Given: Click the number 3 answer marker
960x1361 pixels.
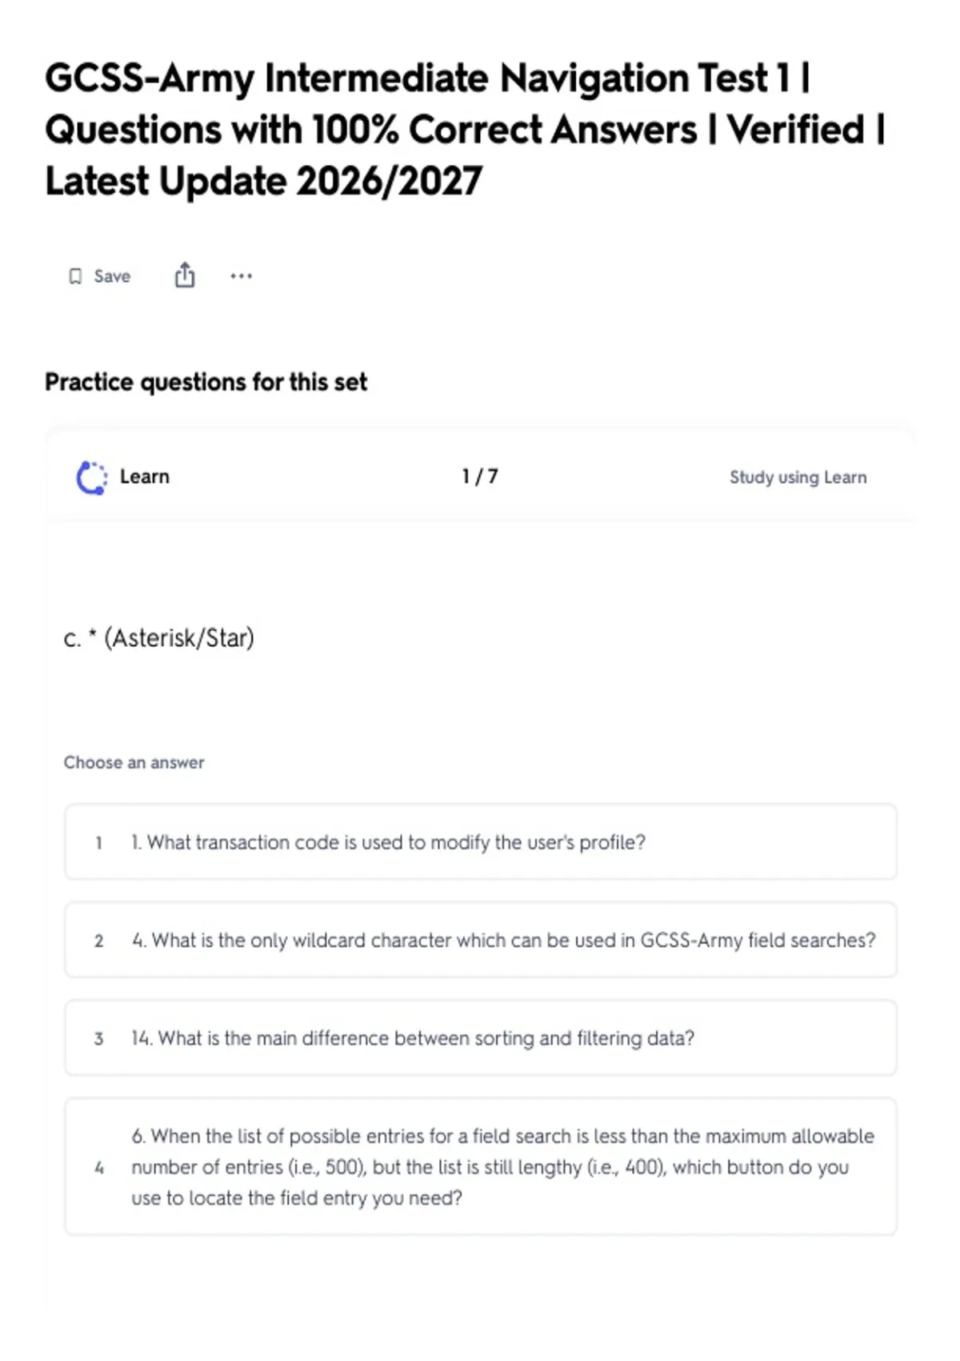Looking at the screenshot, I should 98,1039.
